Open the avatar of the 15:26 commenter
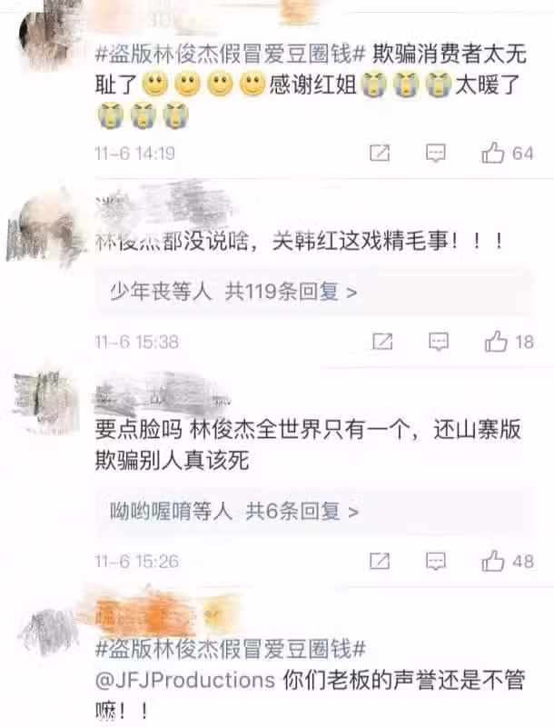 click(45, 401)
